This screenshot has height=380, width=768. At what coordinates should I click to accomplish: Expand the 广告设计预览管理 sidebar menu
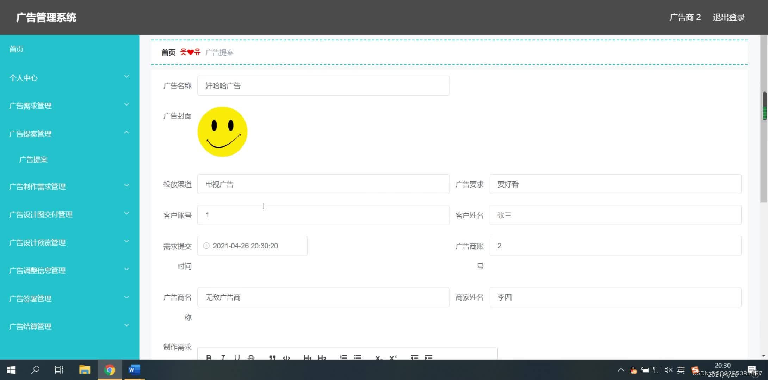69,242
